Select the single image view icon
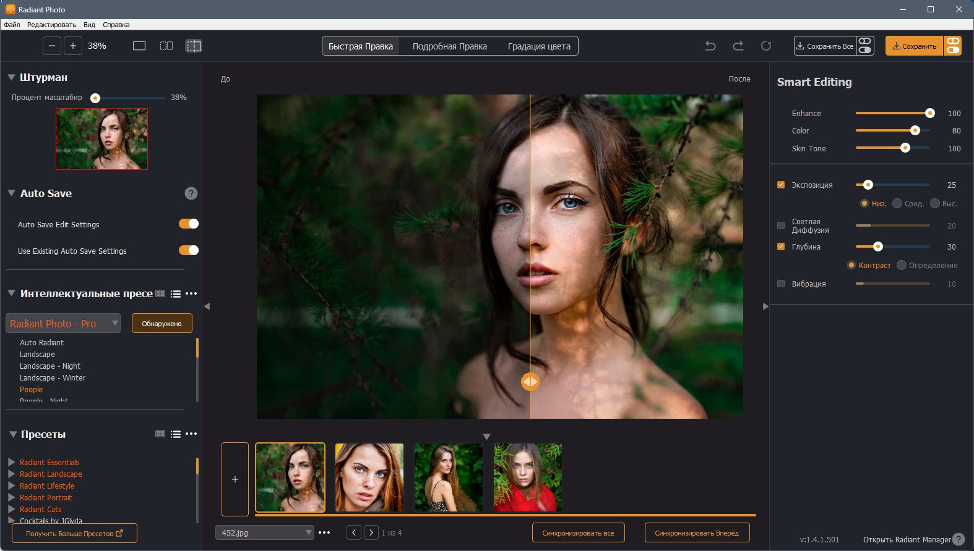The width and height of the screenshot is (974, 551). (139, 46)
